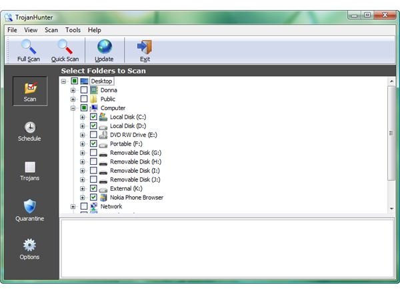
Task: Uncheck the Portable (F:) checkbox
Action: click(93, 143)
